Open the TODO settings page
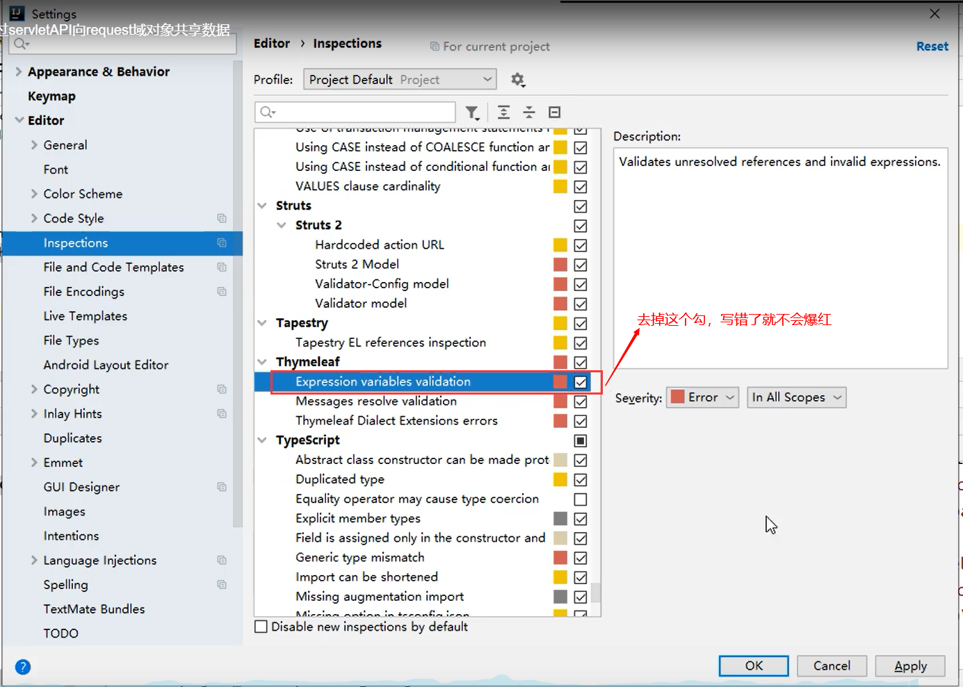The image size is (963, 687). tap(60, 634)
